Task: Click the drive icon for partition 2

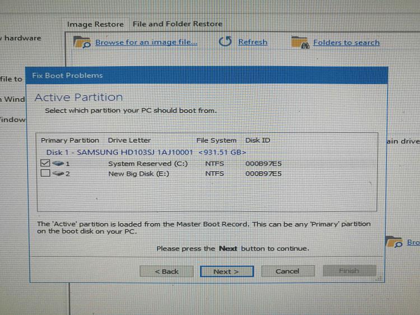Action: (58, 173)
